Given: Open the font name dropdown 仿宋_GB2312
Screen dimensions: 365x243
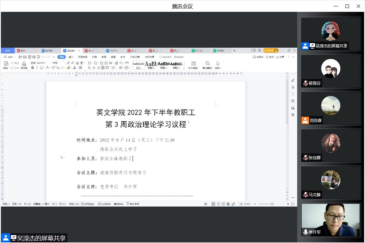Looking at the screenshot, I should click(x=40, y=63).
